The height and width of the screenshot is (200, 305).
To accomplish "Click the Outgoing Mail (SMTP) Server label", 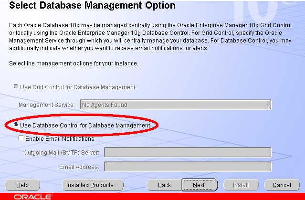I will click(61, 153).
